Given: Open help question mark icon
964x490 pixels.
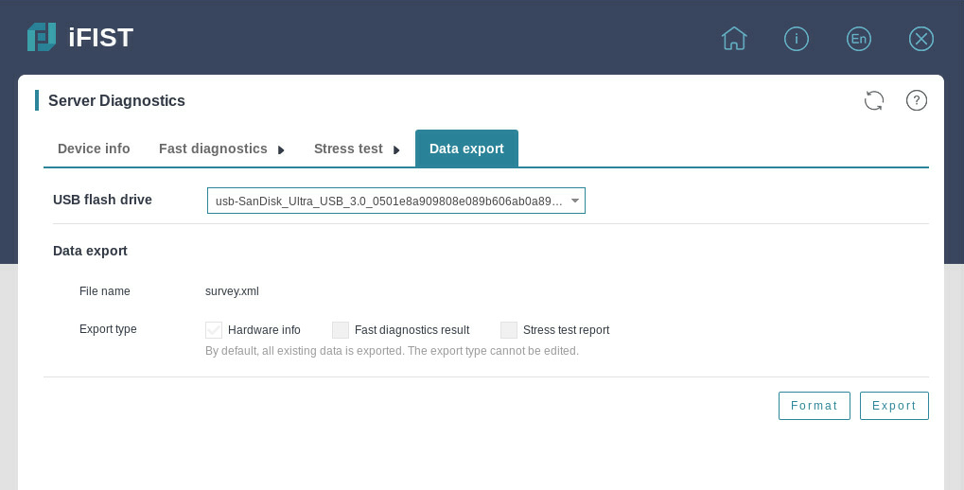Looking at the screenshot, I should (916, 100).
